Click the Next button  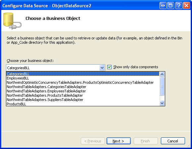(119, 141)
